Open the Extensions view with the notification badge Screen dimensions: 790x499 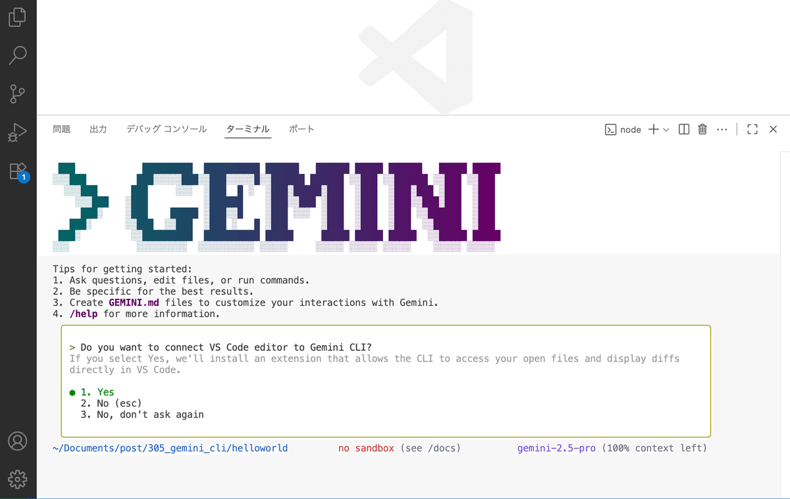[x=18, y=170]
